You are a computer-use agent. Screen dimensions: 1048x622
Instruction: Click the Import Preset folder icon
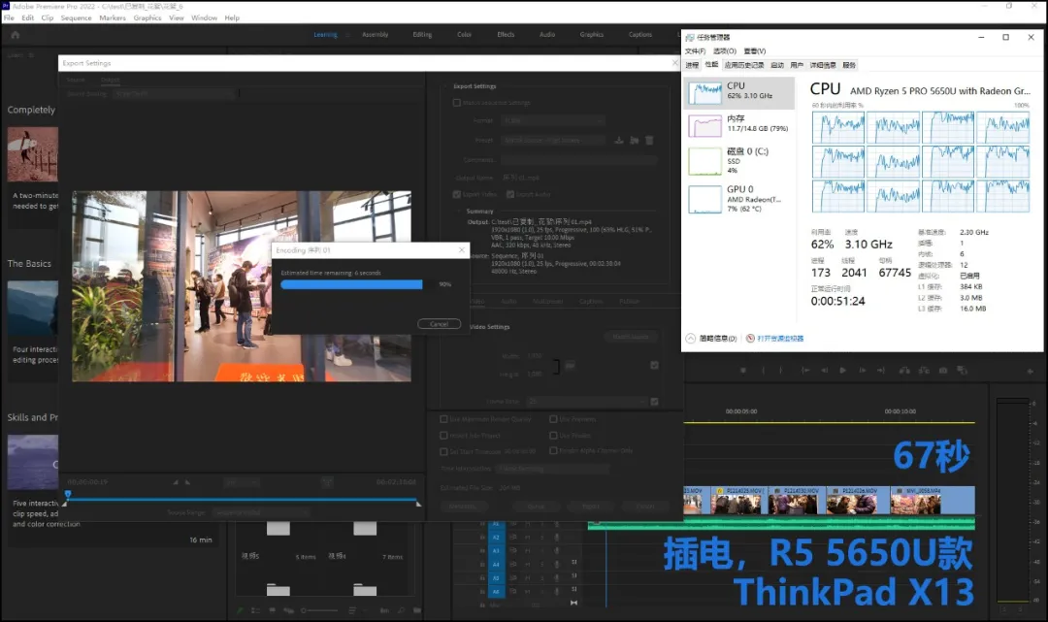point(634,141)
